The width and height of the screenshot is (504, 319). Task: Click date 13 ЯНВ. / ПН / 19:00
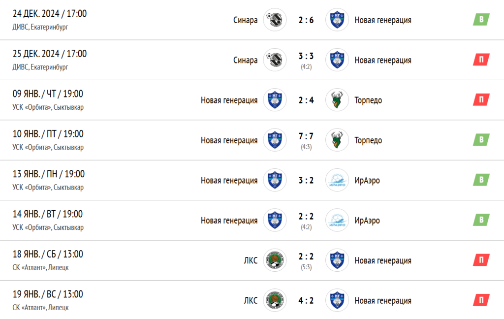coord(49,174)
